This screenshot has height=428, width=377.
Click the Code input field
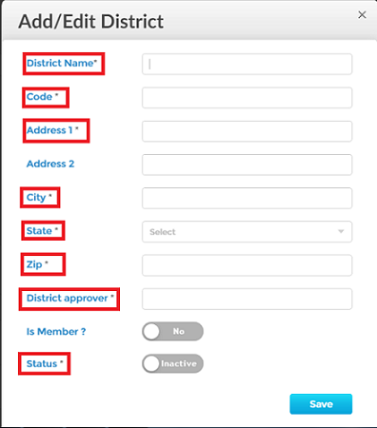(x=247, y=98)
